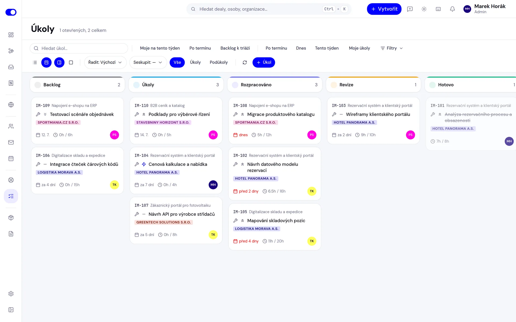This screenshot has height=322, width=516.
Task: Select the Tento týden quick filter
Action: pyautogui.click(x=327, y=48)
